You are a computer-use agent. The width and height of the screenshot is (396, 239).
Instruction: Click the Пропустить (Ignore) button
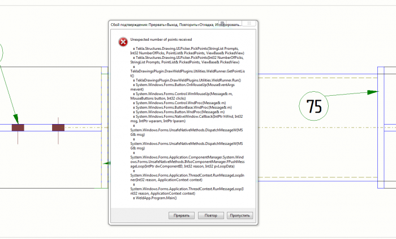[240, 215]
